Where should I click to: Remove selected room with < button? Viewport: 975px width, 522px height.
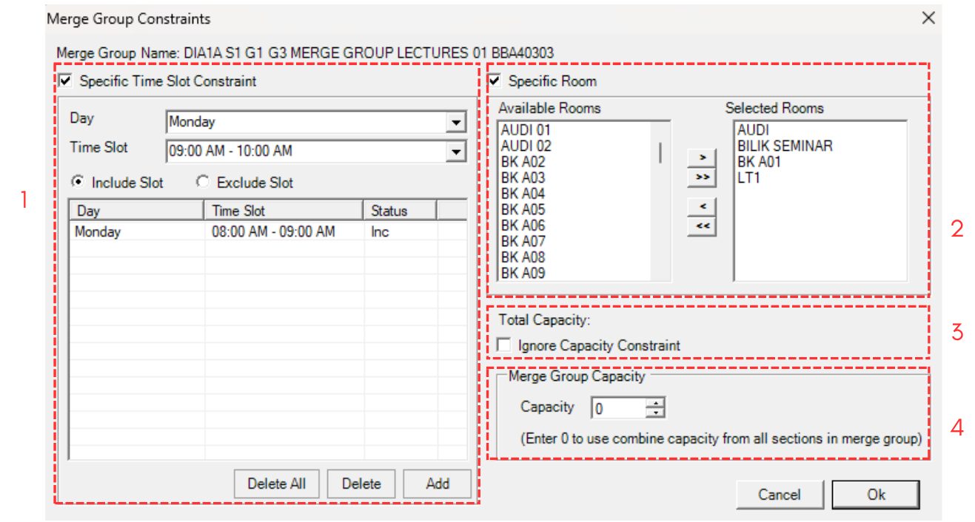point(702,206)
